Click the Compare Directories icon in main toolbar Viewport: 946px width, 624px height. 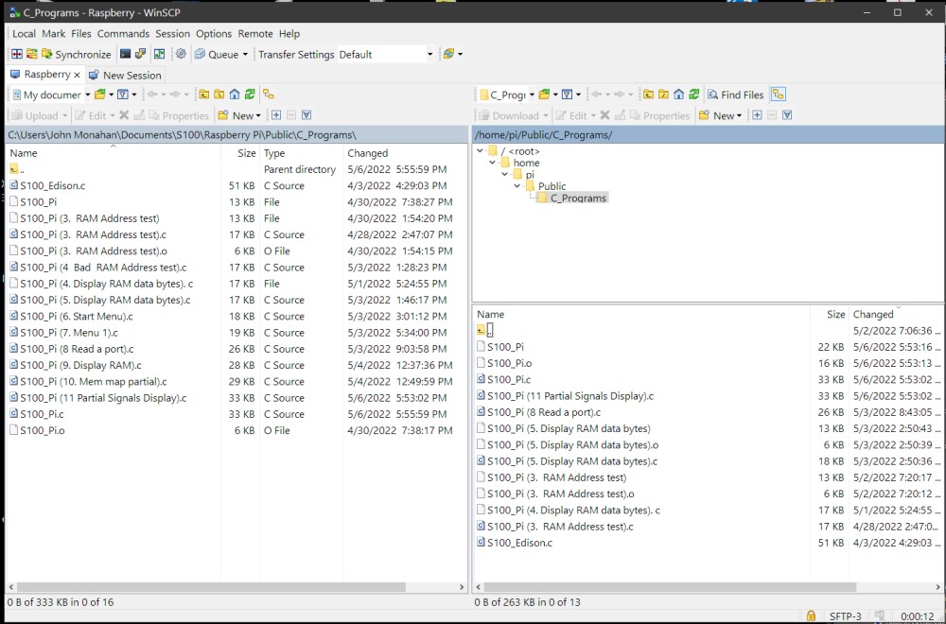[17, 54]
